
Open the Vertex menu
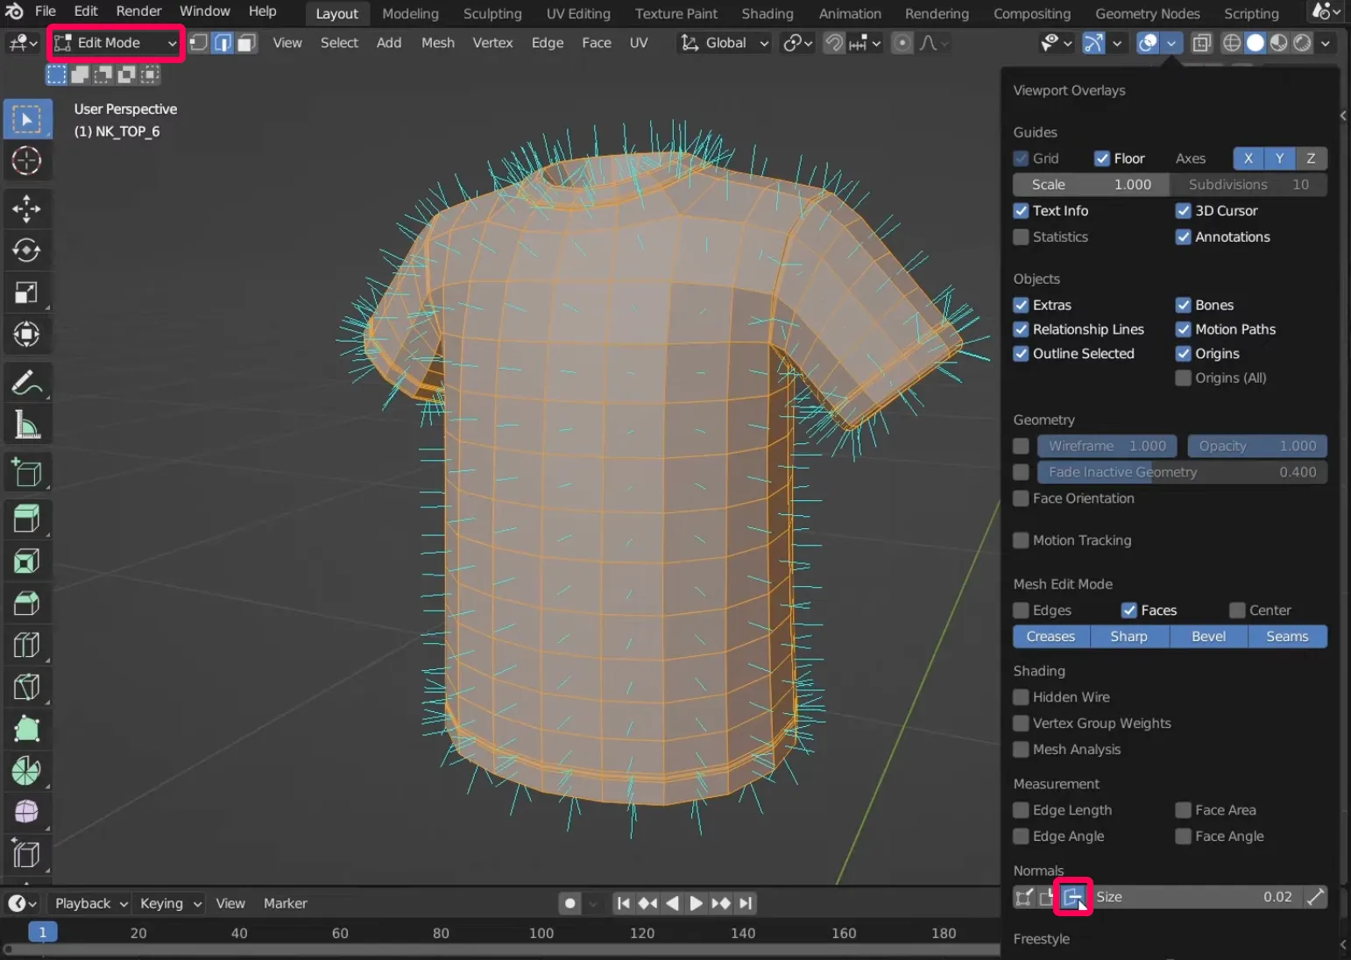click(x=492, y=43)
